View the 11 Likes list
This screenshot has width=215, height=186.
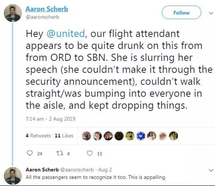click(x=64, y=136)
